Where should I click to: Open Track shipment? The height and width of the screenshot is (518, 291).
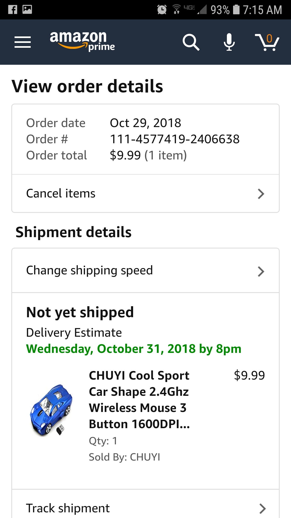(68, 508)
